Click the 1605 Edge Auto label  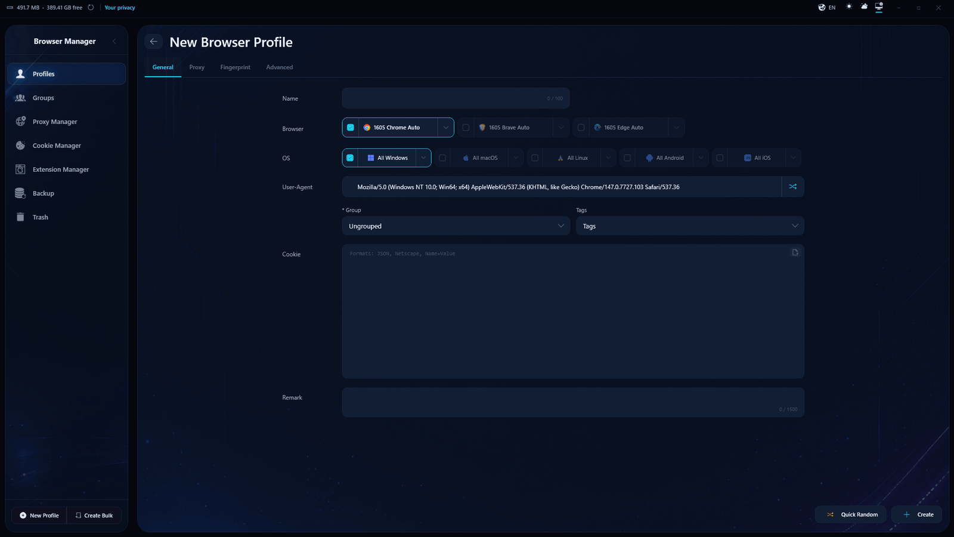pyautogui.click(x=624, y=128)
